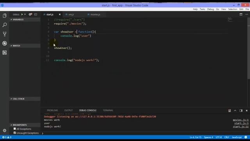Open the Tasks menu
Image resolution: width=250 pixels, height=141 pixels.
tap(202, 9)
